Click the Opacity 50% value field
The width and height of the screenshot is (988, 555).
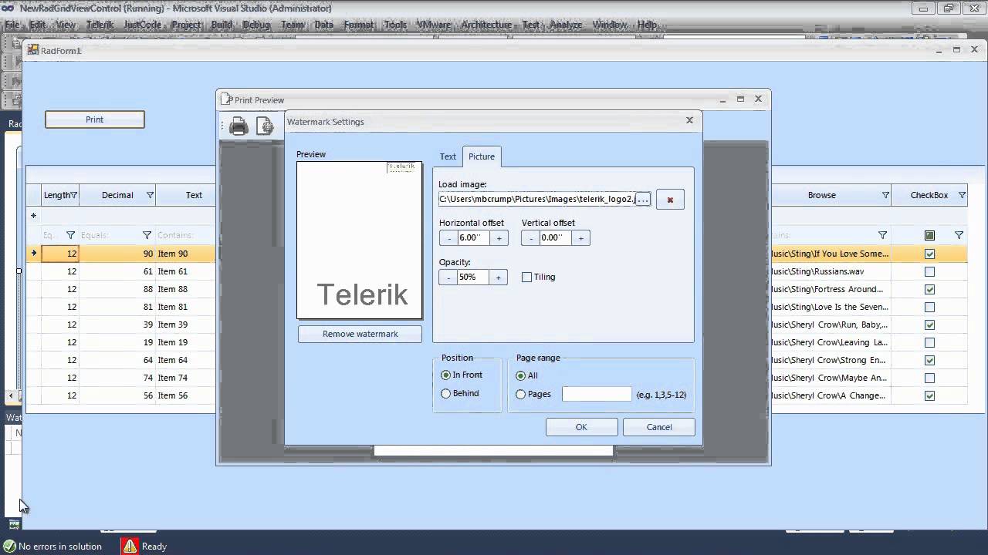coord(473,277)
